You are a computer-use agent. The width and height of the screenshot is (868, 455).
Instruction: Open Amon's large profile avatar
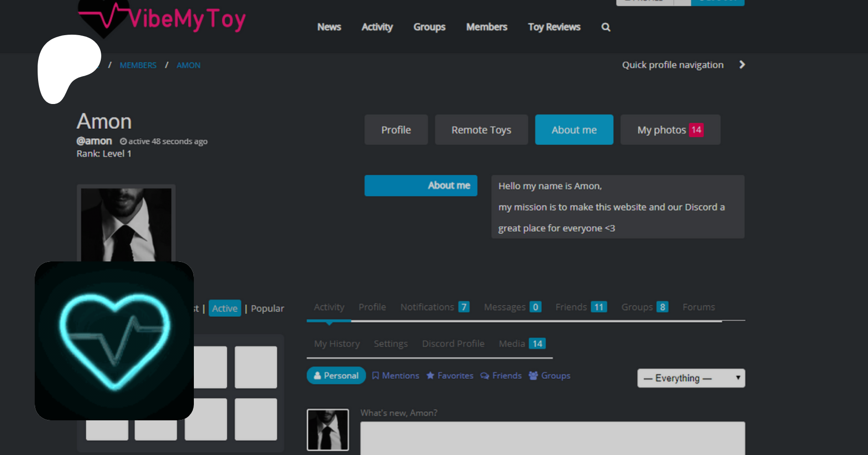coord(126,224)
